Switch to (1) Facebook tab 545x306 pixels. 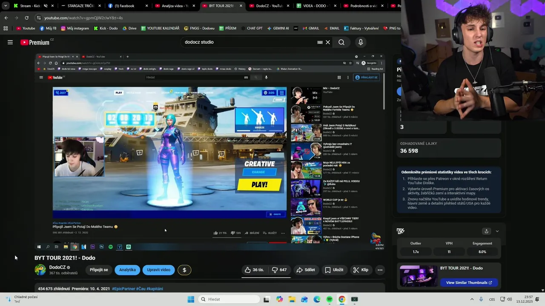pyautogui.click(x=128, y=6)
